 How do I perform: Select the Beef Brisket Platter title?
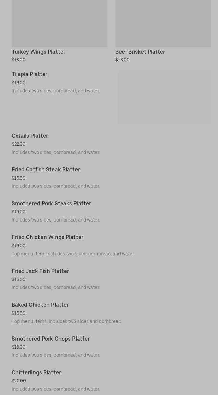(x=140, y=52)
